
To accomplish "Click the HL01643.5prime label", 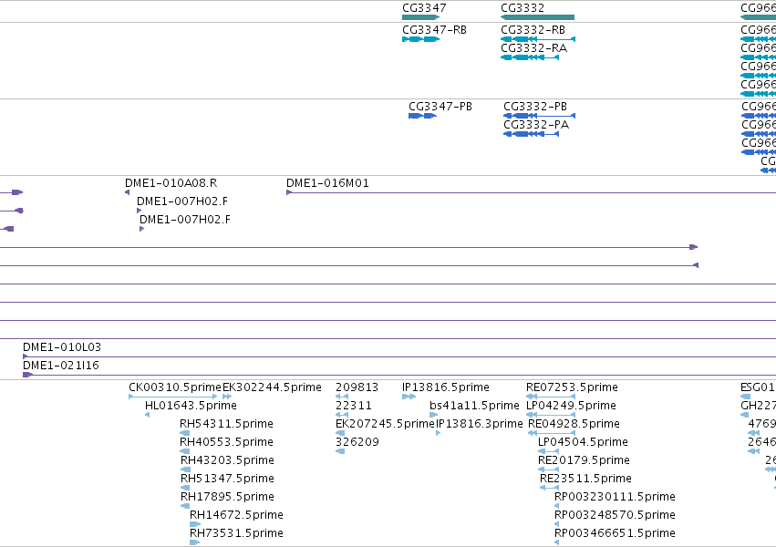I will [x=191, y=406].
